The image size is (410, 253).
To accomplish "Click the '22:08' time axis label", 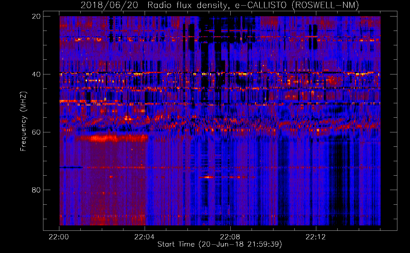I will coord(230,237).
